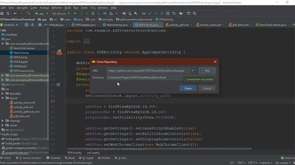Screen dimensions: 295x165
Task: Run the app with the green play icon
Action: click(x=75, y=13)
